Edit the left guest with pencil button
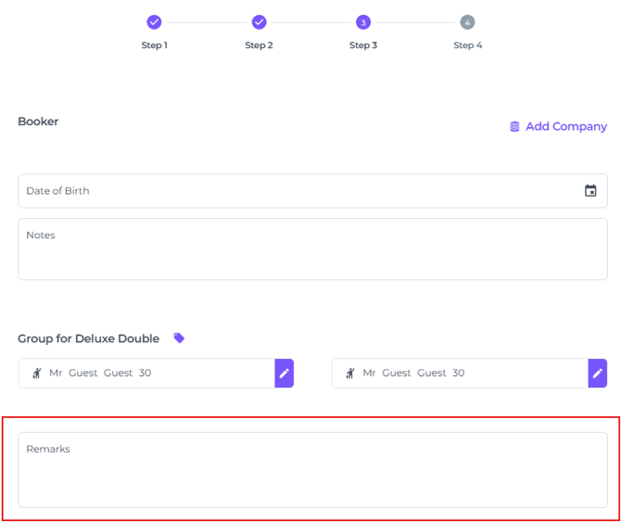This screenshot has height=522, width=621. [285, 373]
